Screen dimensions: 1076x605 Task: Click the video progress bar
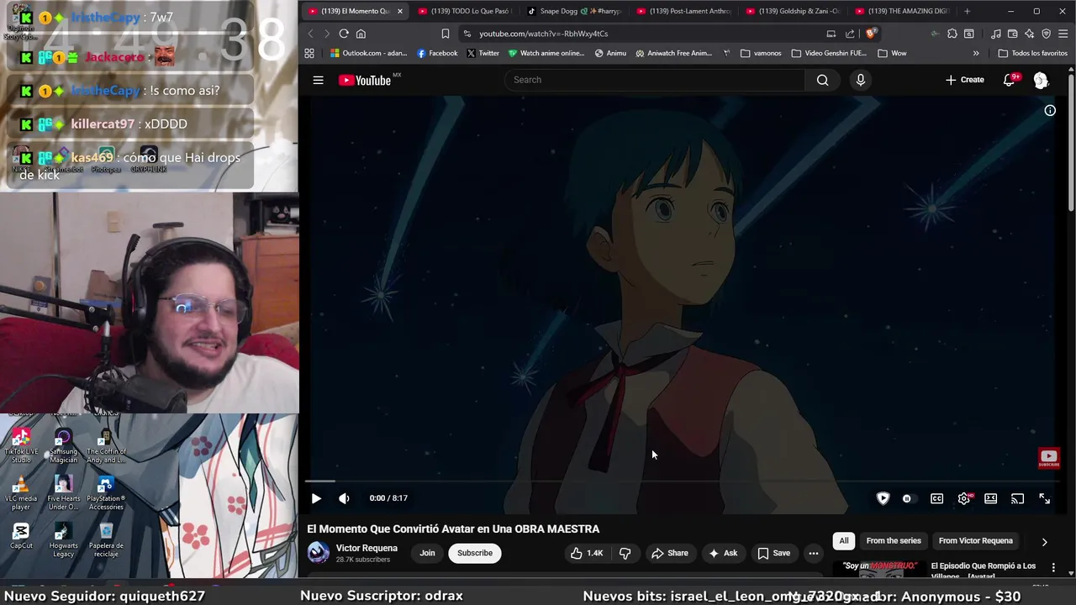click(683, 481)
